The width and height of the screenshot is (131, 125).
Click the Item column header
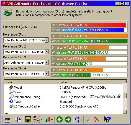(31, 82)
